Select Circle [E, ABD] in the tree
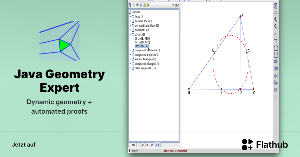300x157 pixels. [x=141, y=38]
